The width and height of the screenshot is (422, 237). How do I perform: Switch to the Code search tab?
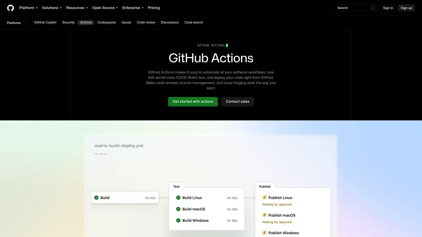click(x=194, y=23)
